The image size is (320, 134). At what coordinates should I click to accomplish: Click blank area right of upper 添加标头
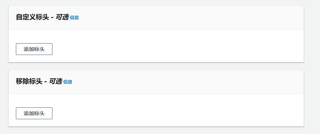pos(178,49)
